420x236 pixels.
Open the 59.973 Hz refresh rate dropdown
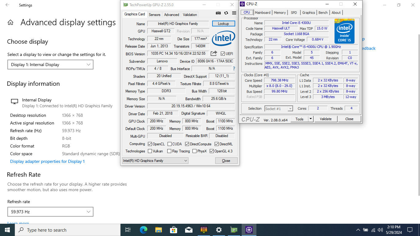coord(50,212)
